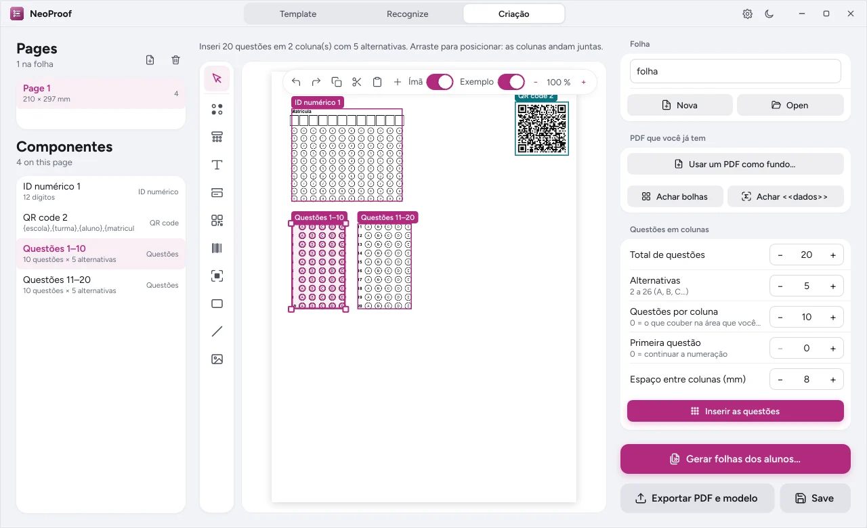Click the Achar bolhas button

[x=675, y=196]
